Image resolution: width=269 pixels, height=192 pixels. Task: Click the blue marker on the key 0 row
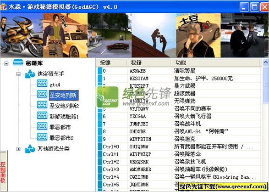100,71
